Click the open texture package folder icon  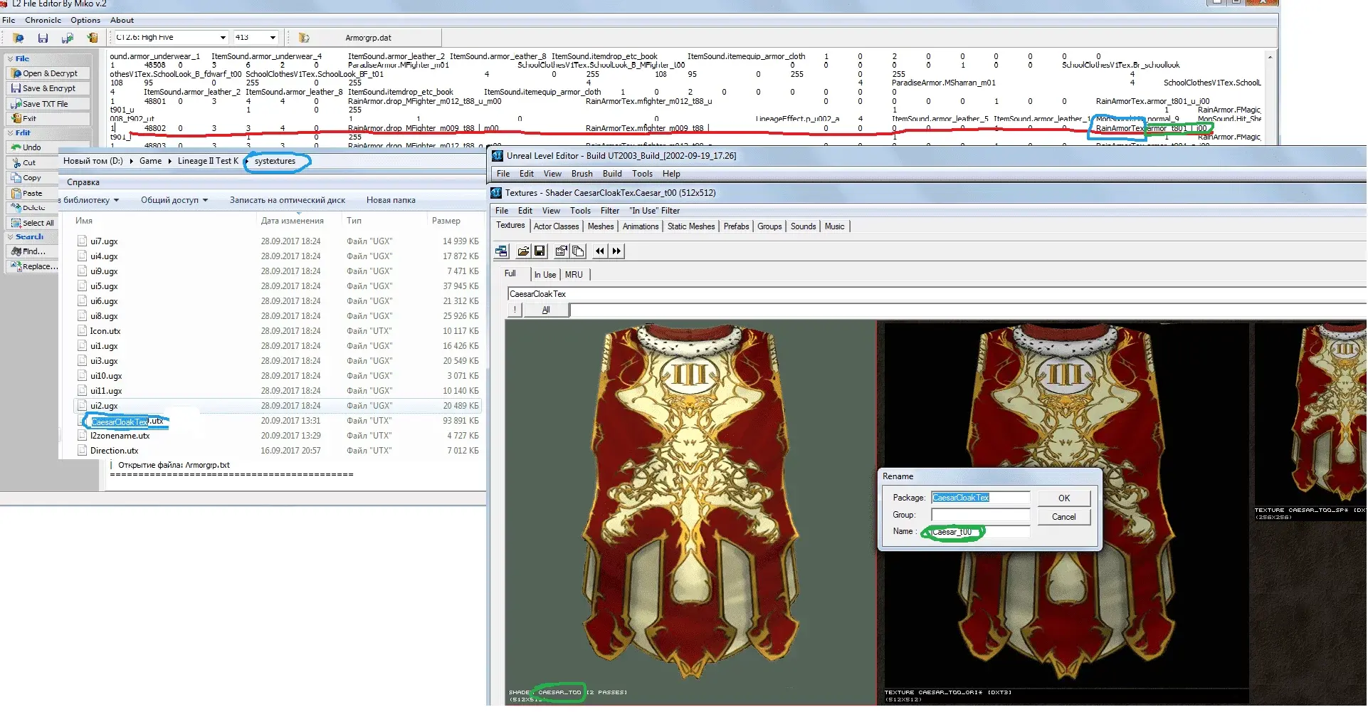click(523, 251)
